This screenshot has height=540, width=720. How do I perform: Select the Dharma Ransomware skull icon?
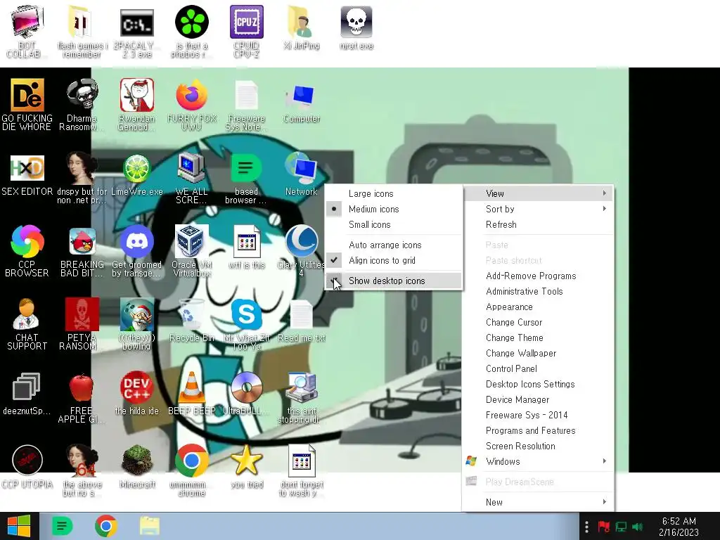click(x=82, y=95)
